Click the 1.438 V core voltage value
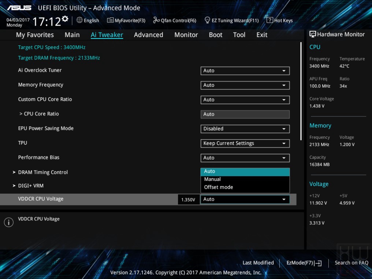372x279 pixels. point(317,106)
